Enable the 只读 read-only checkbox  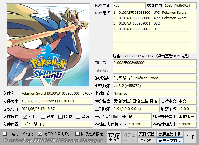click(x=43, y=116)
